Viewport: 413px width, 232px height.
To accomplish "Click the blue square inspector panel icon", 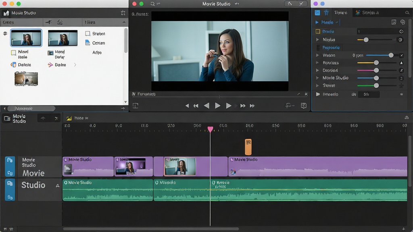I will pyautogui.click(x=317, y=12).
